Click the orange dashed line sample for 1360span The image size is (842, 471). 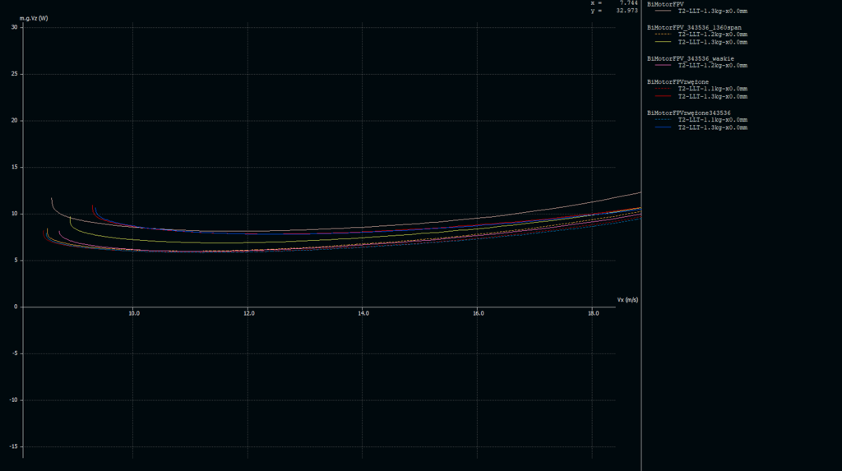663,35
